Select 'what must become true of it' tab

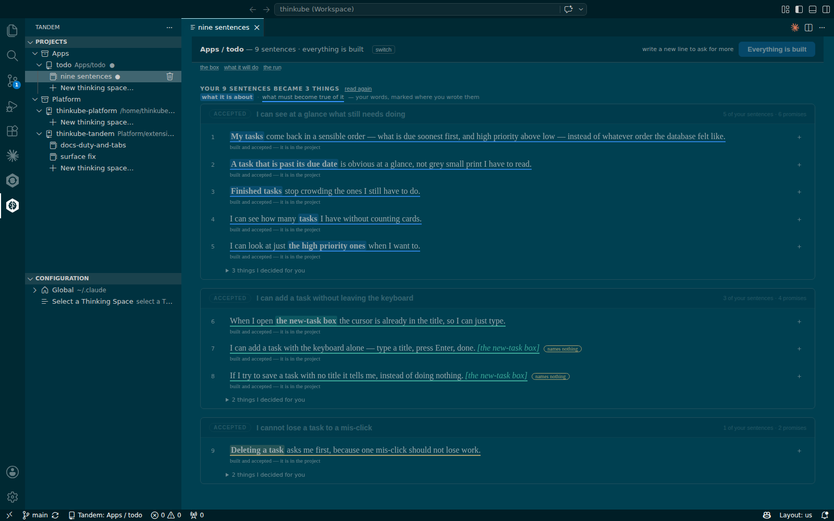click(x=303, y=97)
